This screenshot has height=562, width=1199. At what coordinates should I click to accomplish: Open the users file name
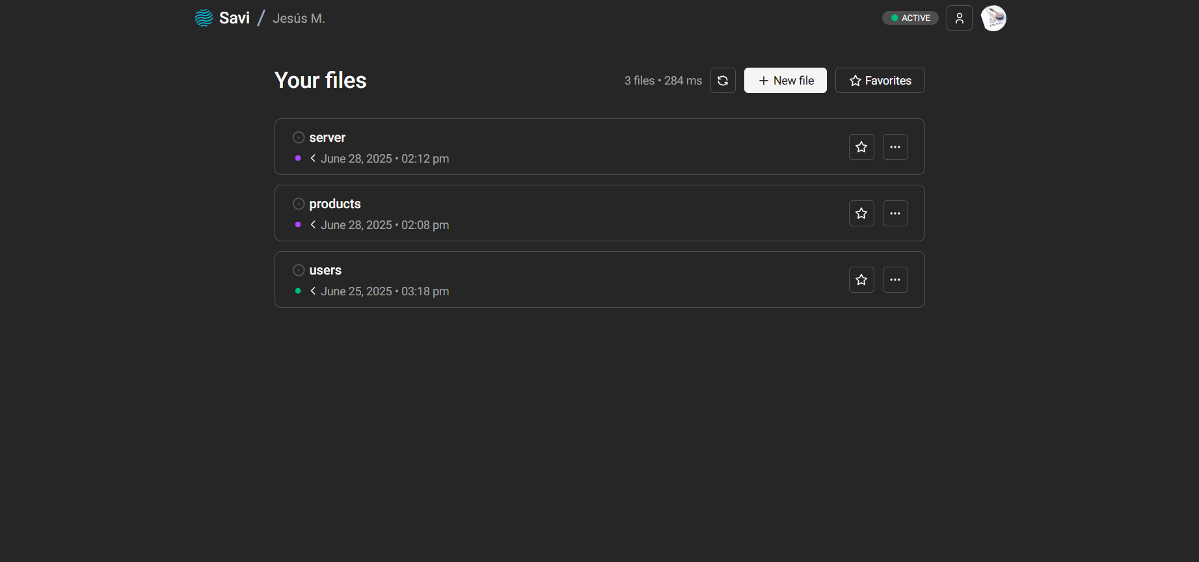325,270
